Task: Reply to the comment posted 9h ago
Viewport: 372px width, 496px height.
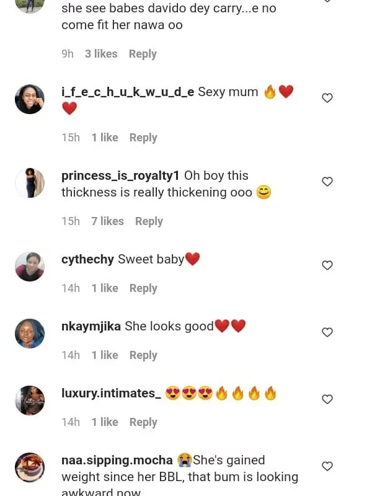Action: click(x=143, y=54)
